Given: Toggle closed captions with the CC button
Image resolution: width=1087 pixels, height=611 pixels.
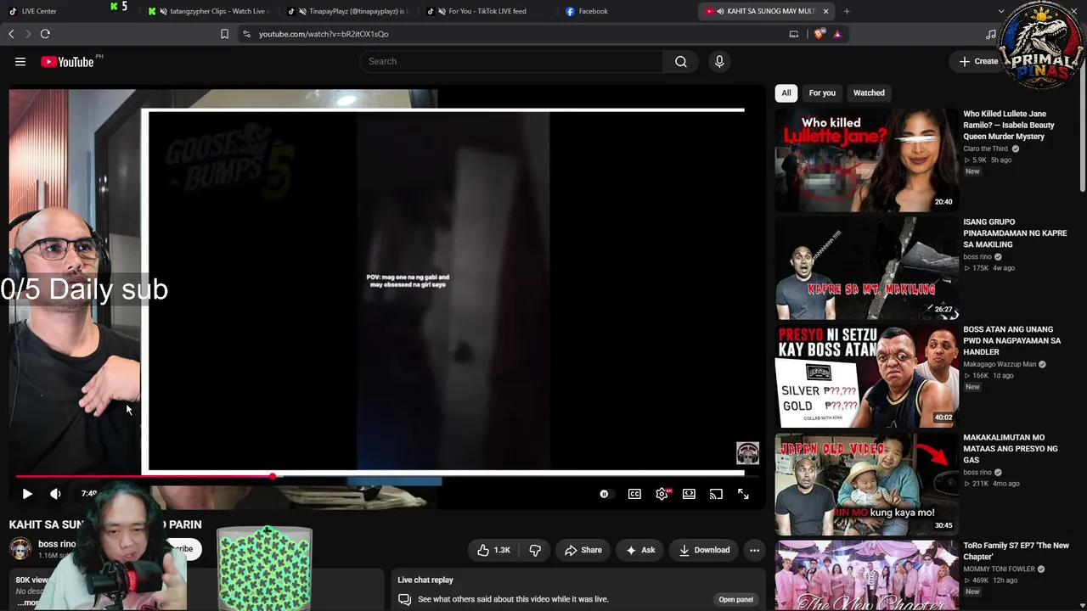Looking at the screenshot, I should pos(634,494).
